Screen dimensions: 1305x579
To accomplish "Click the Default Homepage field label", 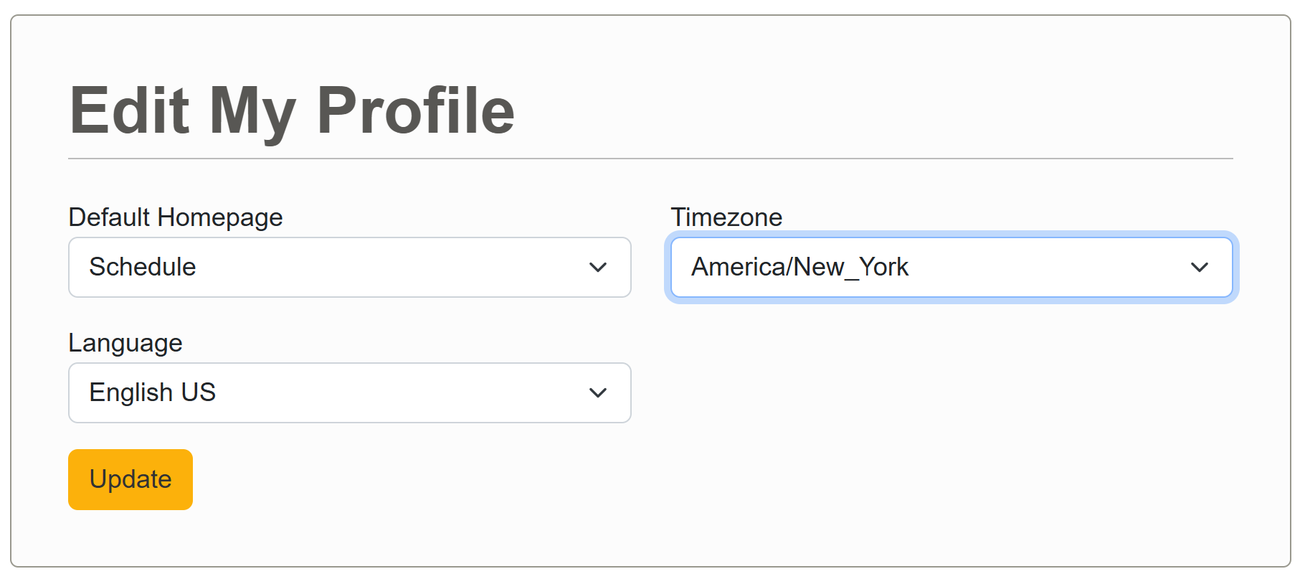I will [x=175, y=217].
